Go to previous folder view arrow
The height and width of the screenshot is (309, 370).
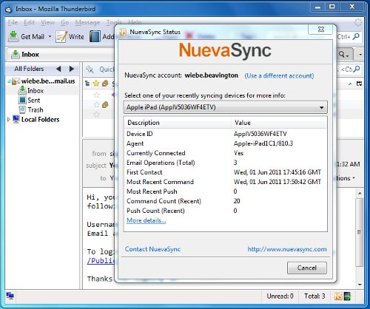tap(58, 69)
